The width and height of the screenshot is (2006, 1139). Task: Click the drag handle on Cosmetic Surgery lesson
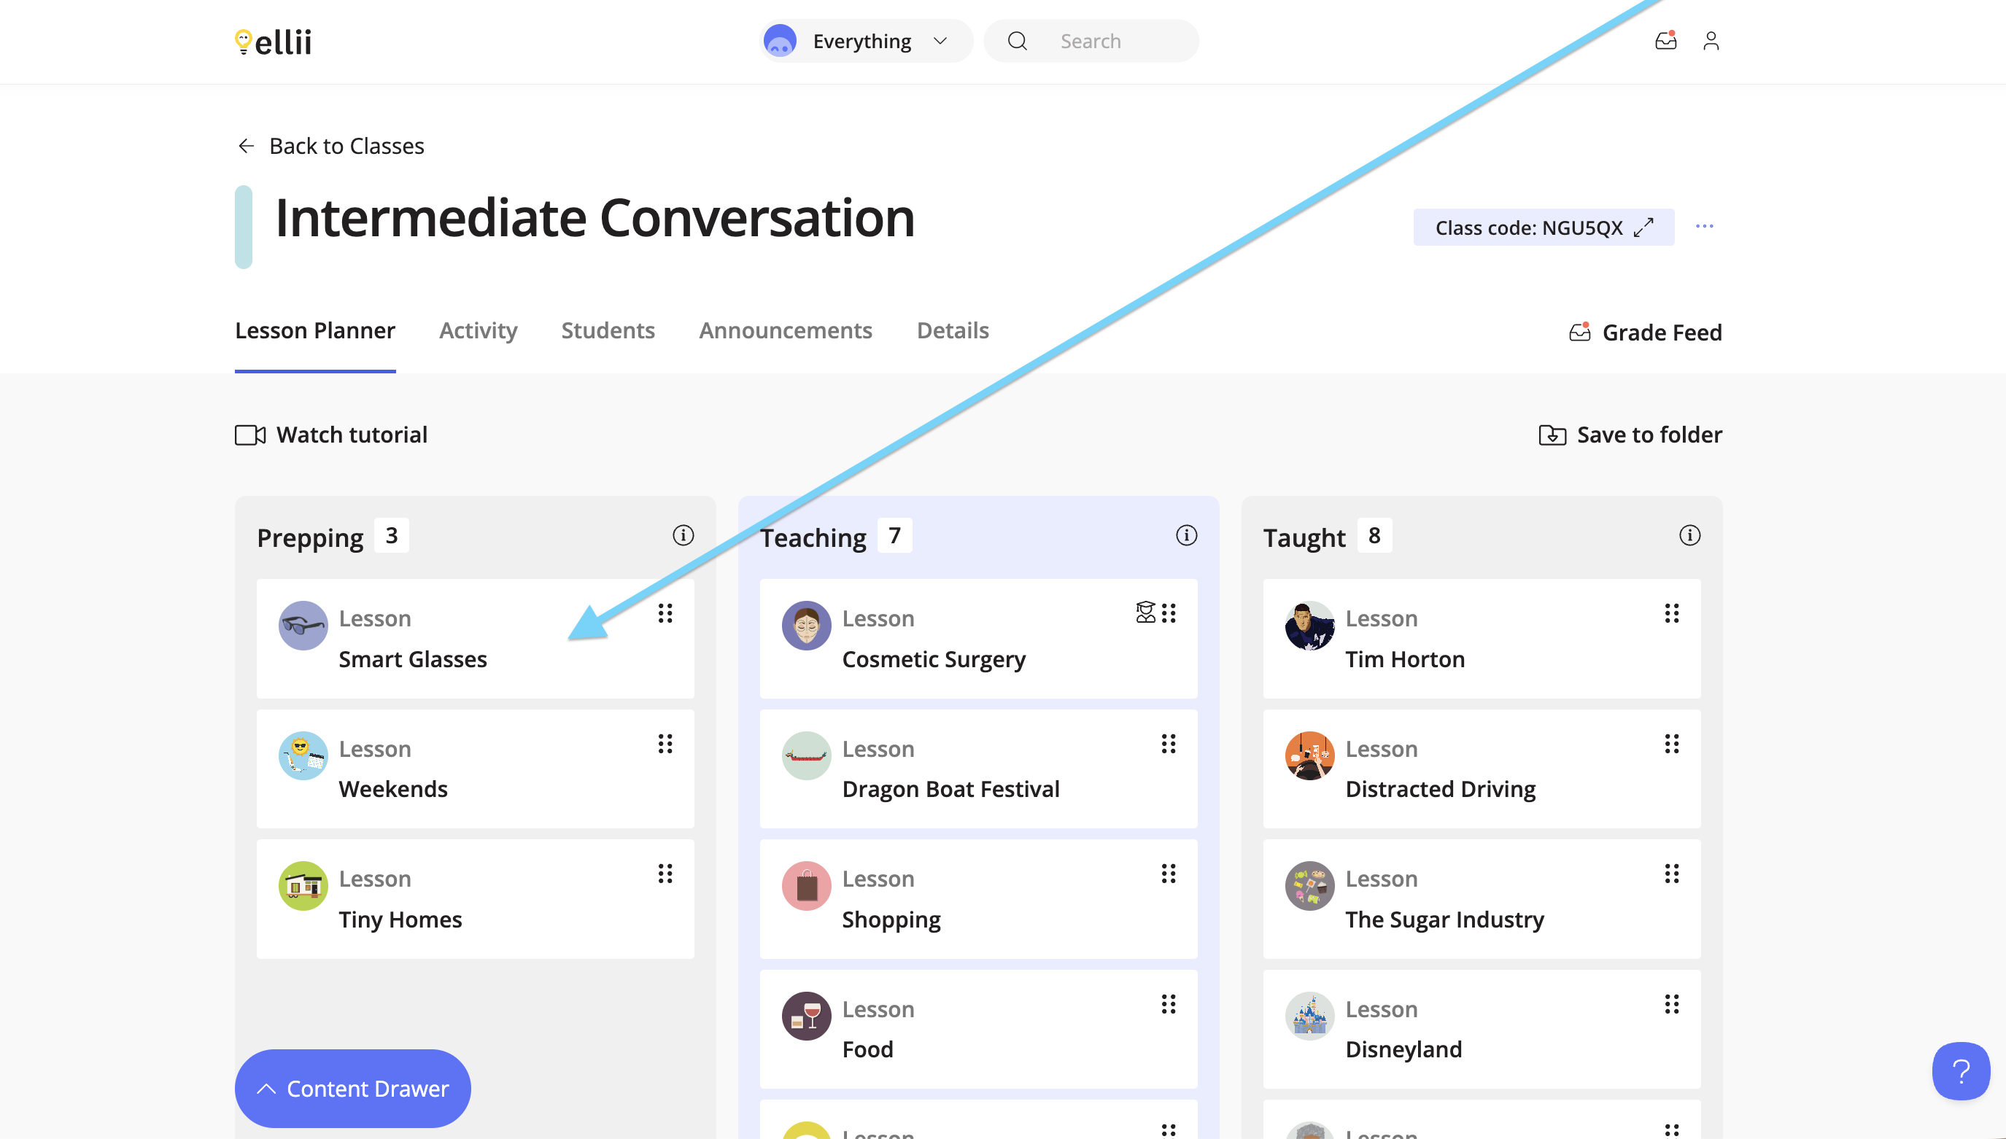pos(1168,613)
